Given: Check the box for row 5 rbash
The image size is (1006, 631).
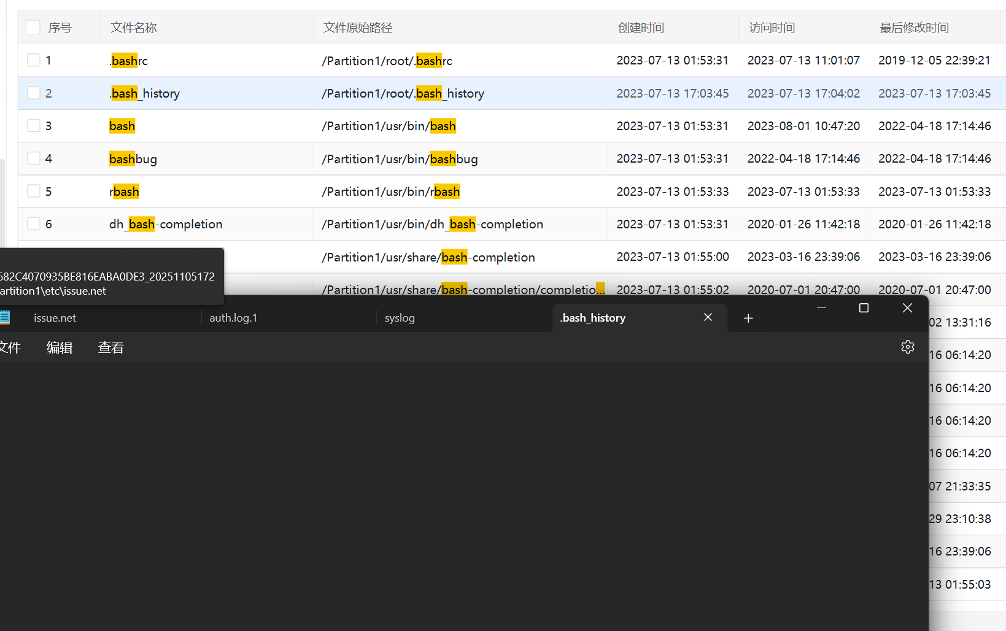Looking at the screenshot, I should click(x=34, y=191).
